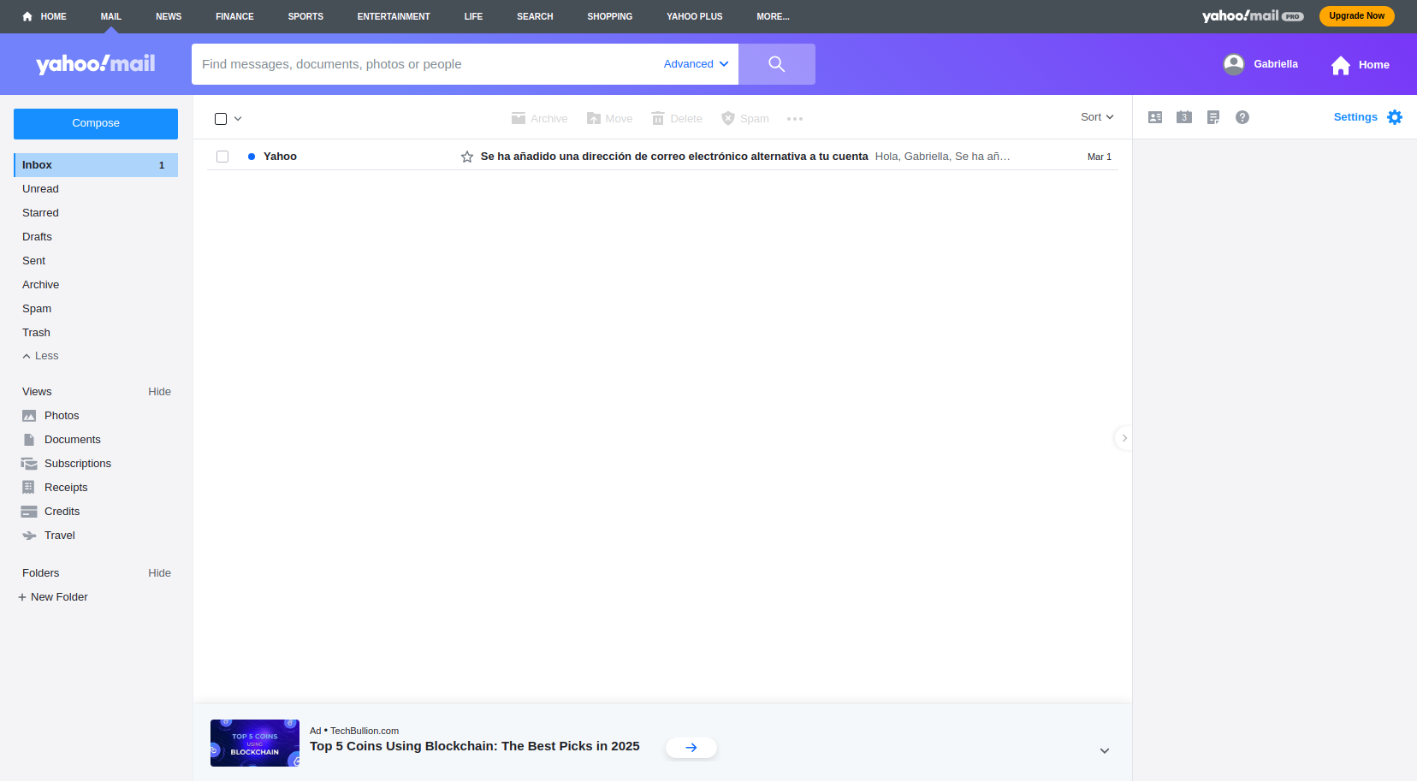This screenshot has width=1417, height=782.
Task: Hide the Views section
Action: tap(159, 392)
